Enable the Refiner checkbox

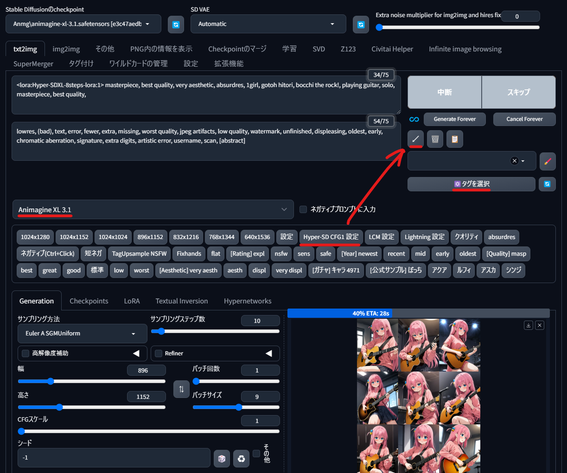coord(159,353)
